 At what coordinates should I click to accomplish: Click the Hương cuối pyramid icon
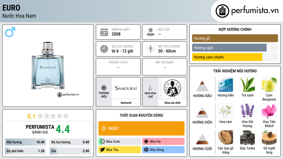202,139
